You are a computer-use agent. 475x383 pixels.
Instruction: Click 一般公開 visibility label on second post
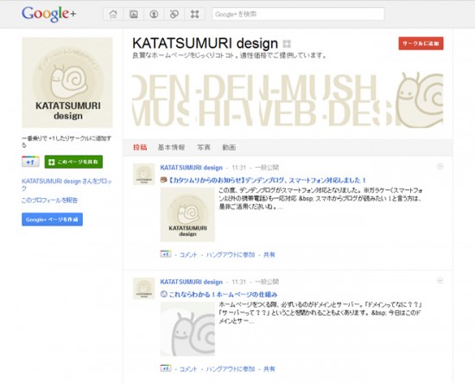coord(267,282)
